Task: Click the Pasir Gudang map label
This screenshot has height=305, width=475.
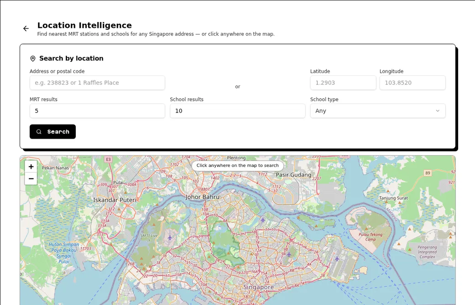Action: coord(293,175)
